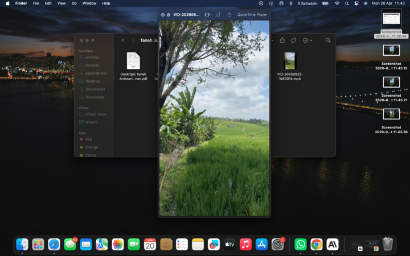The height and width of the screenshot is (256, 410).
Task: Open the Window menu in menu bar
Action: (89, 3)
